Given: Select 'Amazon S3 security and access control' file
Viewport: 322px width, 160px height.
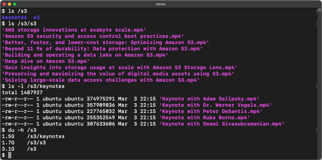Looking at the screenshot, I should coord(93,36).
